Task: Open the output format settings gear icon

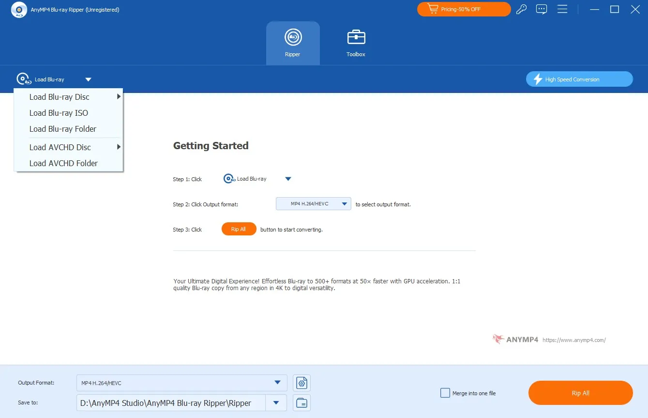Action: tap(301, 383)
